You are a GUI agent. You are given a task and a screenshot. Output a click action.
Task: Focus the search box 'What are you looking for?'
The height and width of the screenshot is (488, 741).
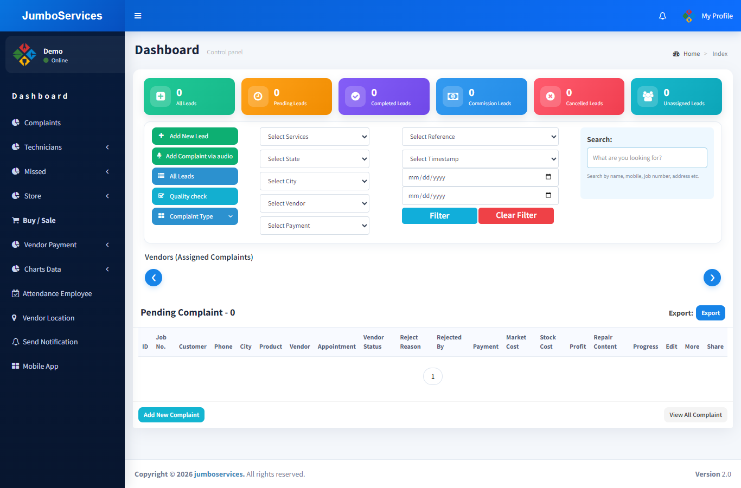pos(647,158)
